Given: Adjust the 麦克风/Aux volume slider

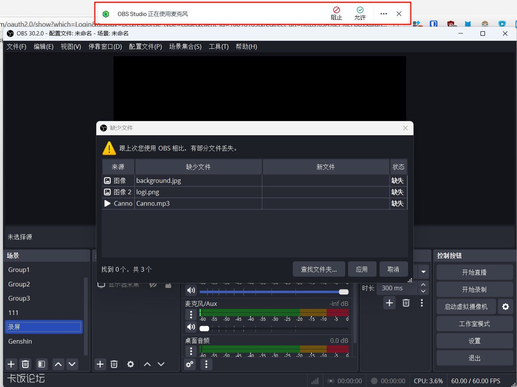Looking at the screenshot, I should (204, 328).
